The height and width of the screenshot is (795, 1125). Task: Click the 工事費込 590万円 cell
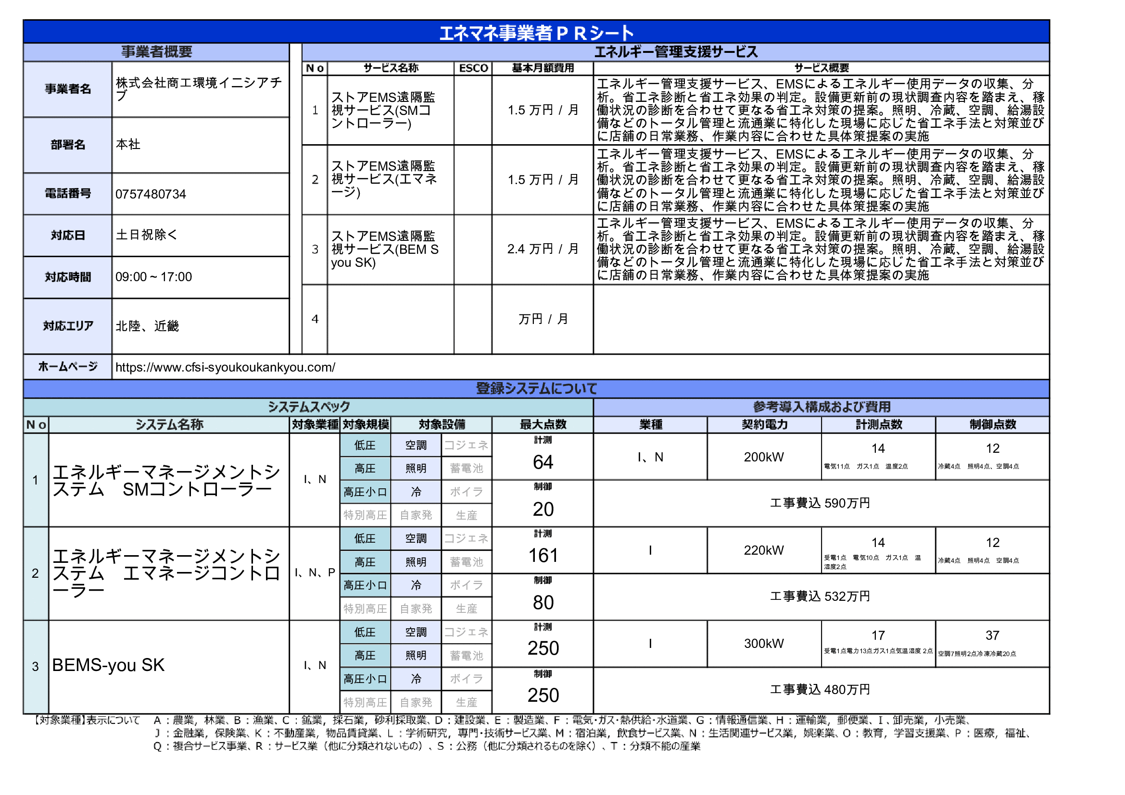(x=821, y=503)
